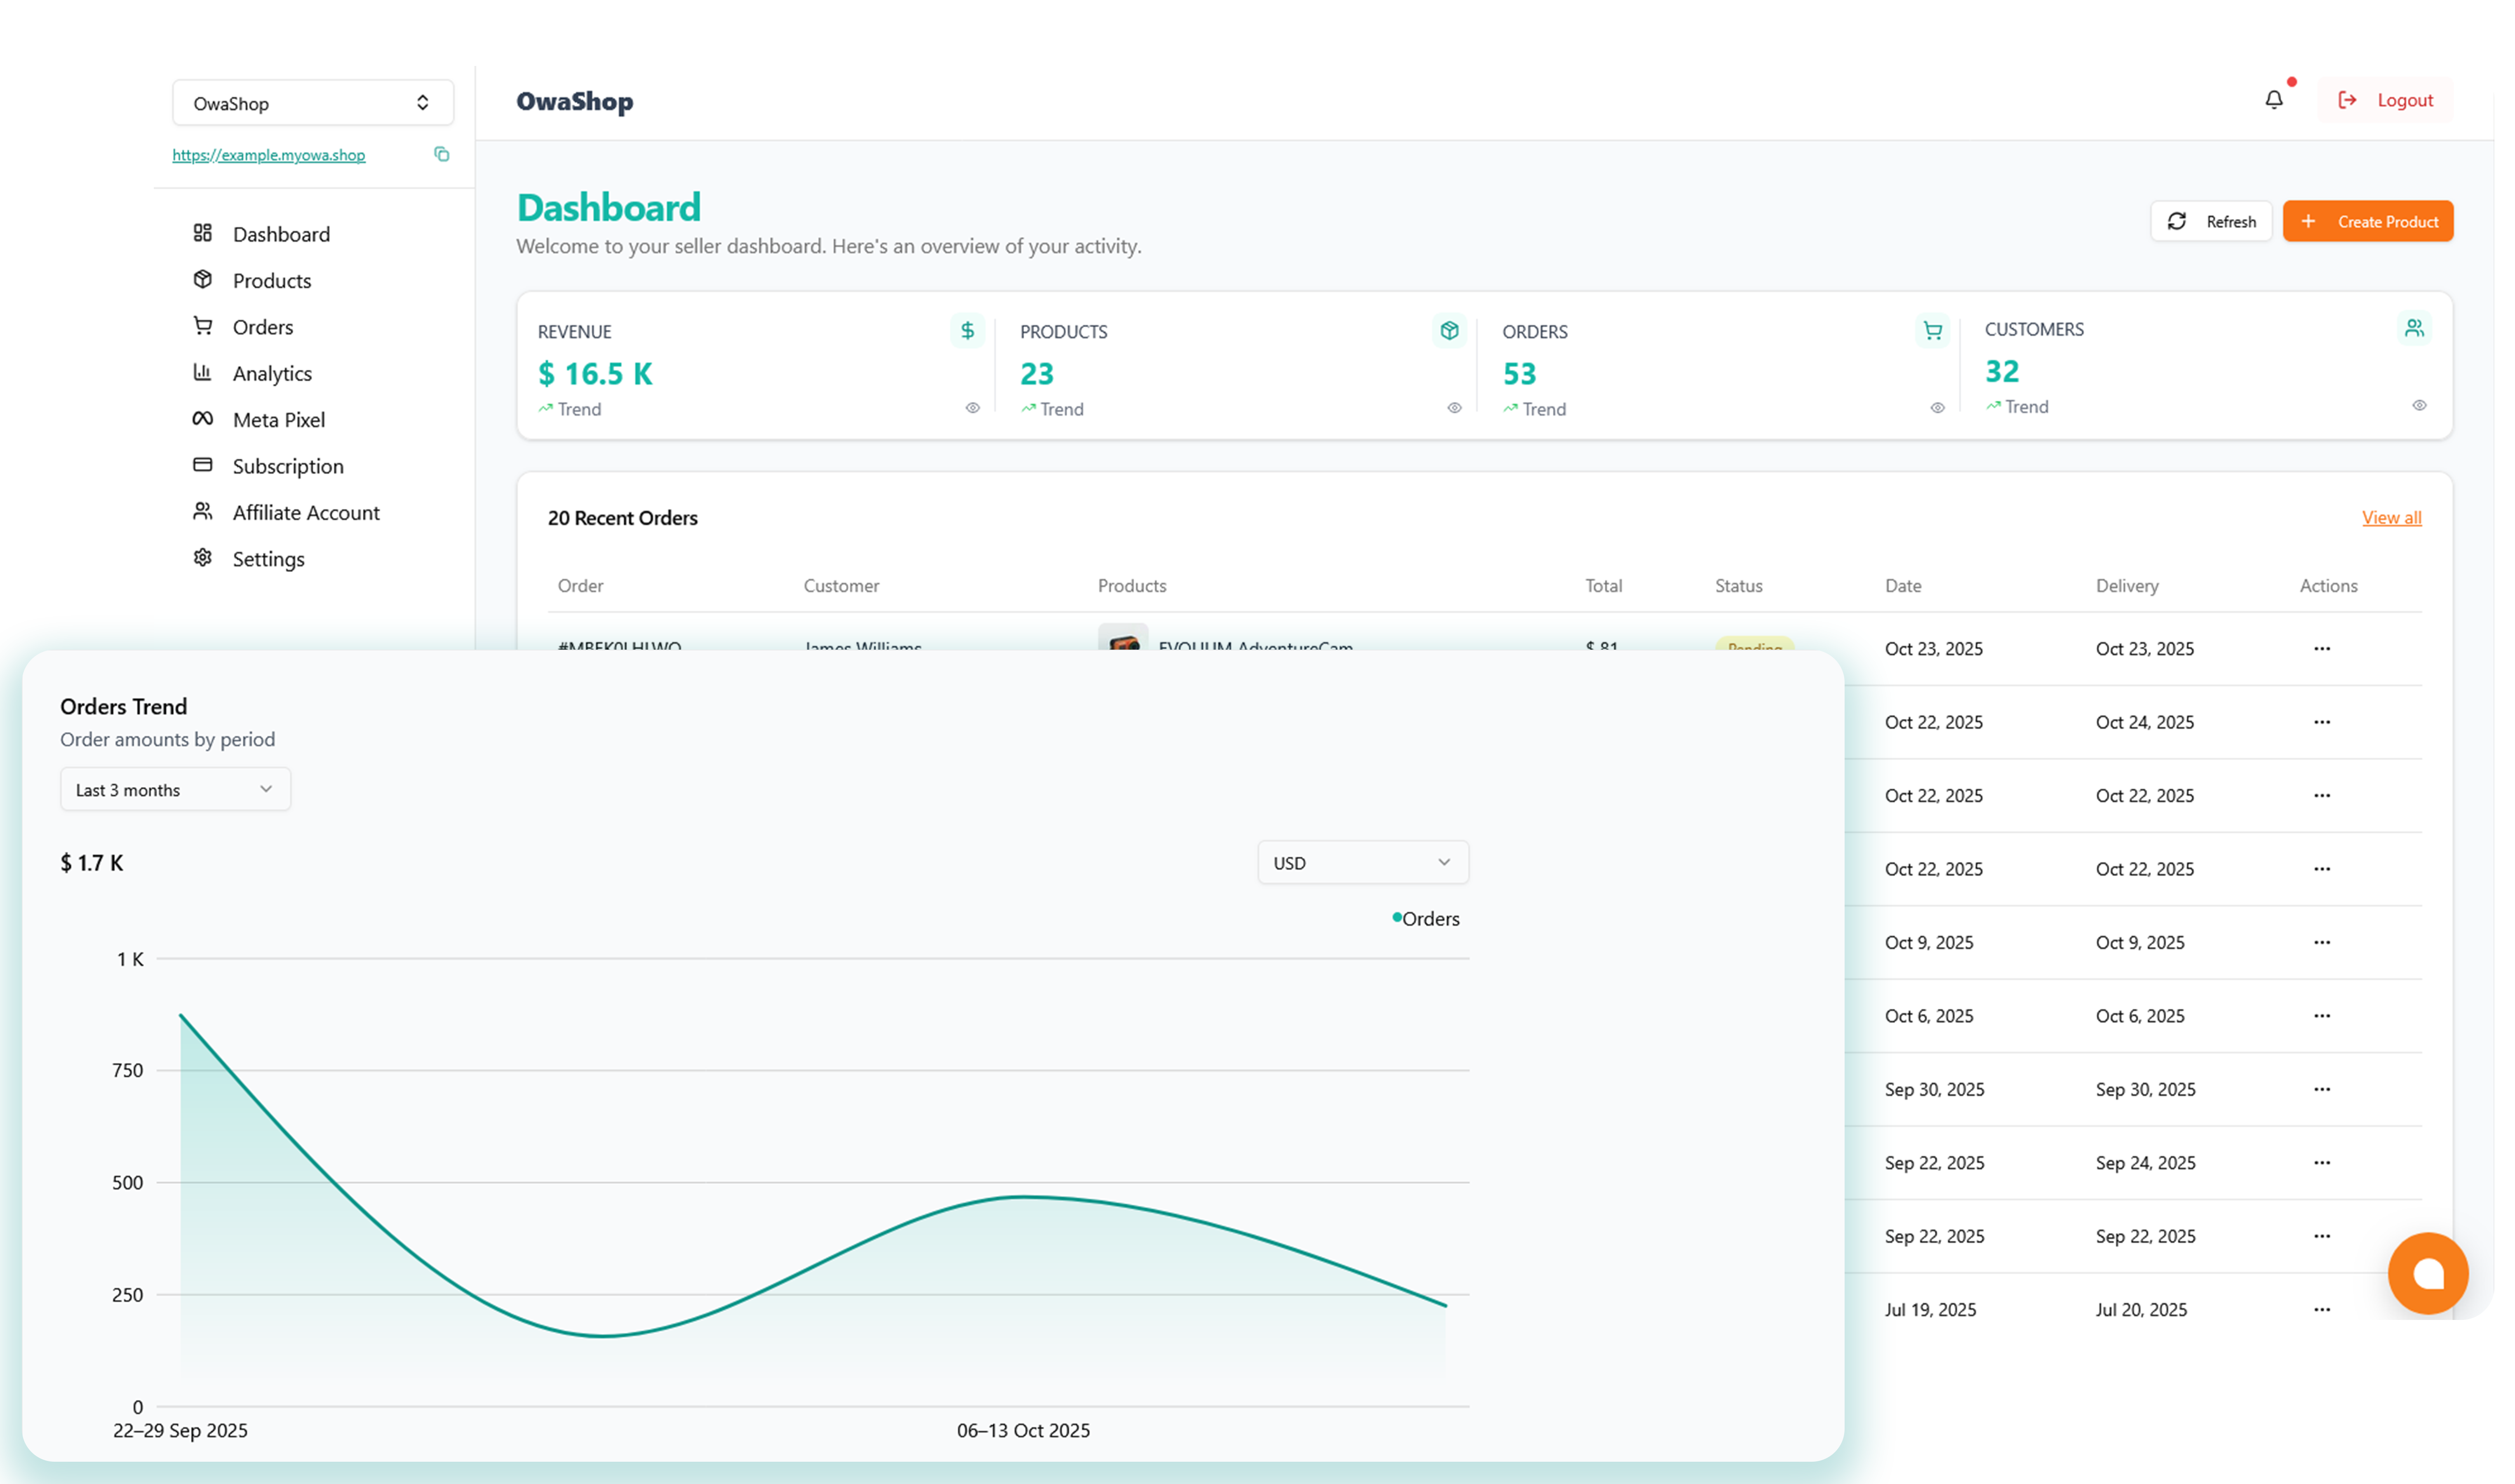Screen dimensions: 2515x1484
Task: Open the example.myowa.shop link
Action: tap(269, 155)
